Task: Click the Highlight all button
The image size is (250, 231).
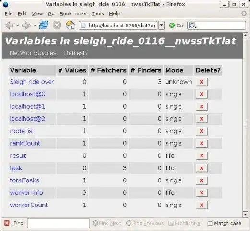Action: pos(186,223)
